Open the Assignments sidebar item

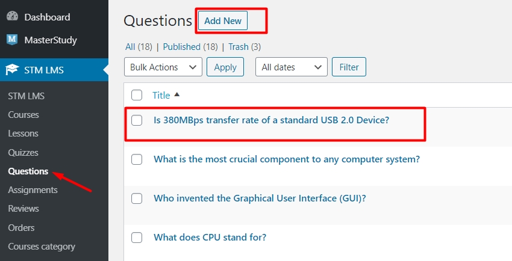click(33, 190)
